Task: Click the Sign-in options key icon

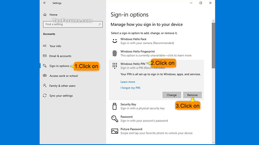Action: [45, 66]
